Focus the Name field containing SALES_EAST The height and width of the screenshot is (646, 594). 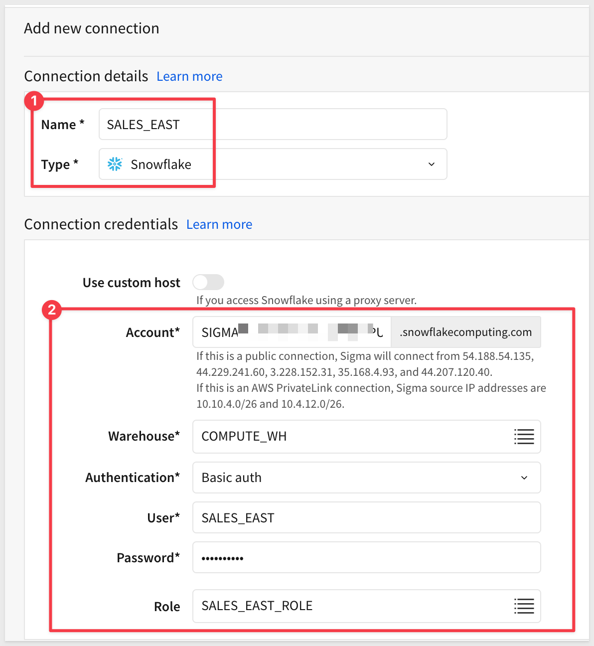[273, 124]
